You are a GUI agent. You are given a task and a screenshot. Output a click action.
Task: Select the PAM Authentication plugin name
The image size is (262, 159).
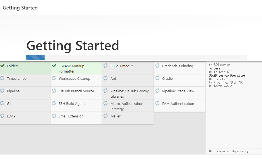[178, 103]
